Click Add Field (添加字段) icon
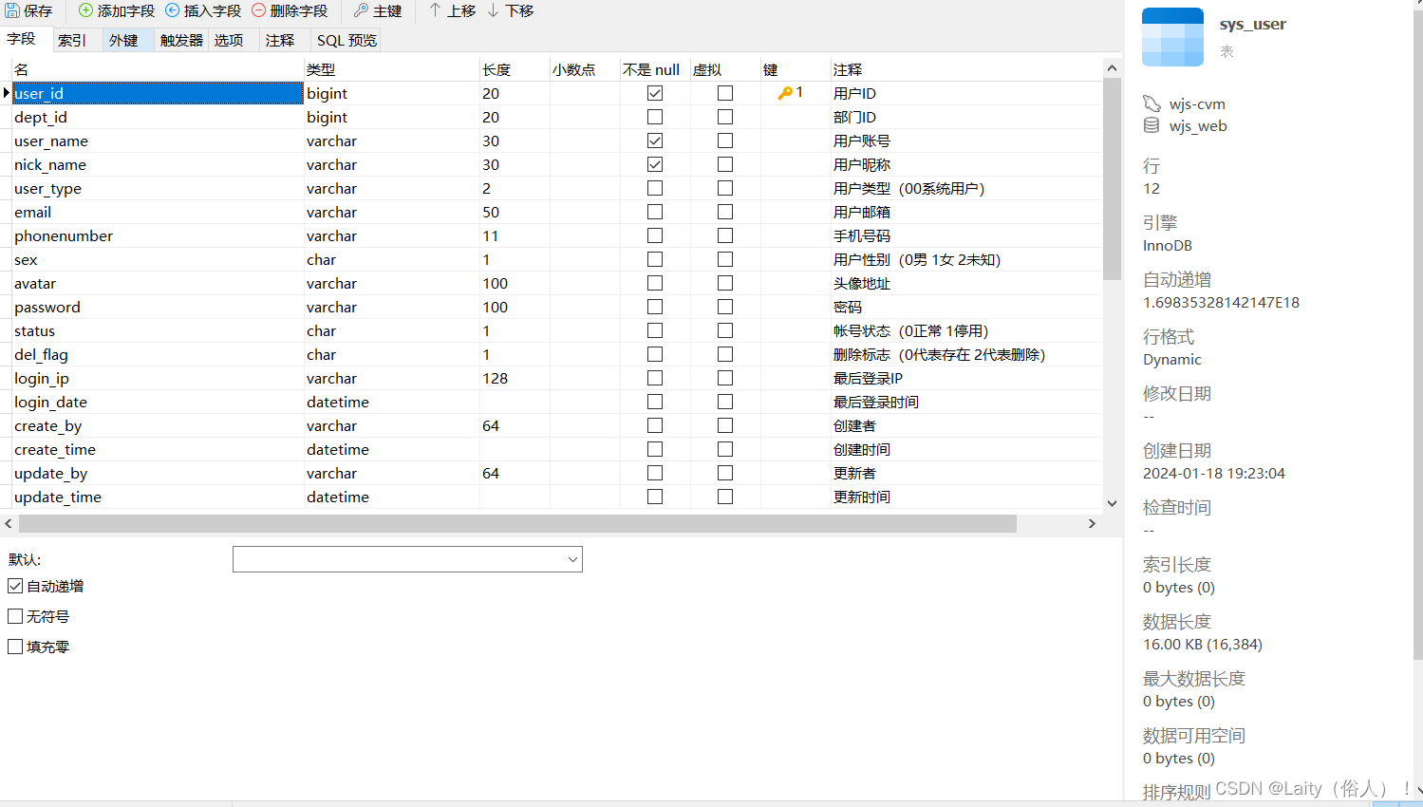Image resolution: width=1423 pixels, height=807 pixels. tap(85, 10)
